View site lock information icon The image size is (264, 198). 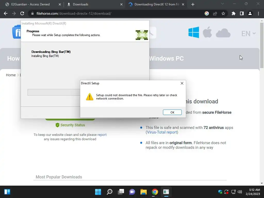click(x=32, y=13)
